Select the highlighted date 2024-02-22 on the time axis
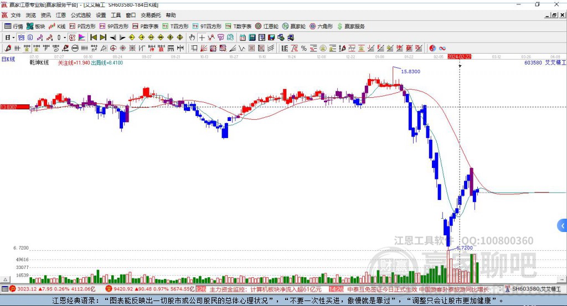This screenshot has height=306, width=567. pos(459,57)
